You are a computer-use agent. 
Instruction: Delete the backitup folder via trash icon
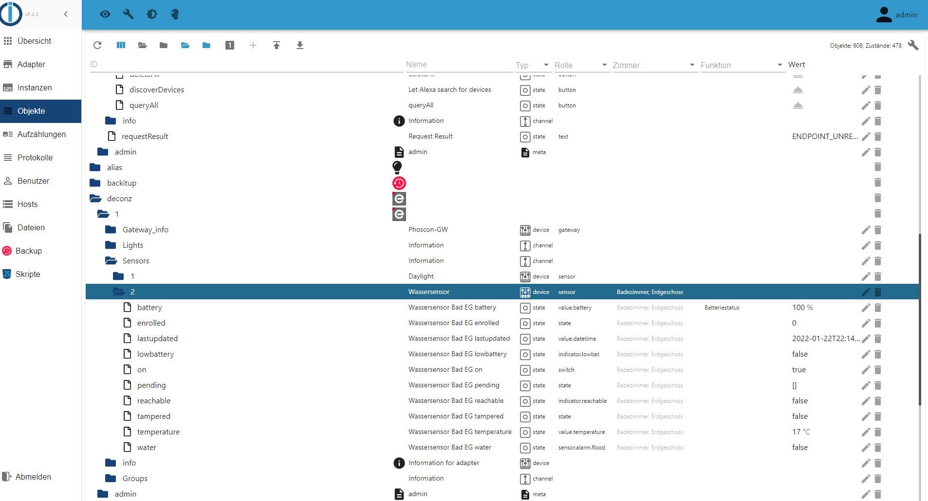878,183
